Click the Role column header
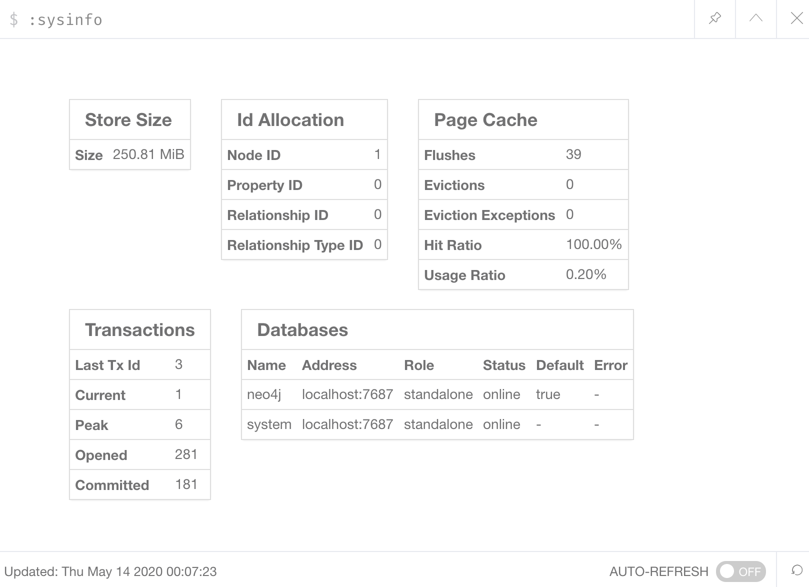The width and height of the screenshot is (809, 587). [x=419, y=365]
